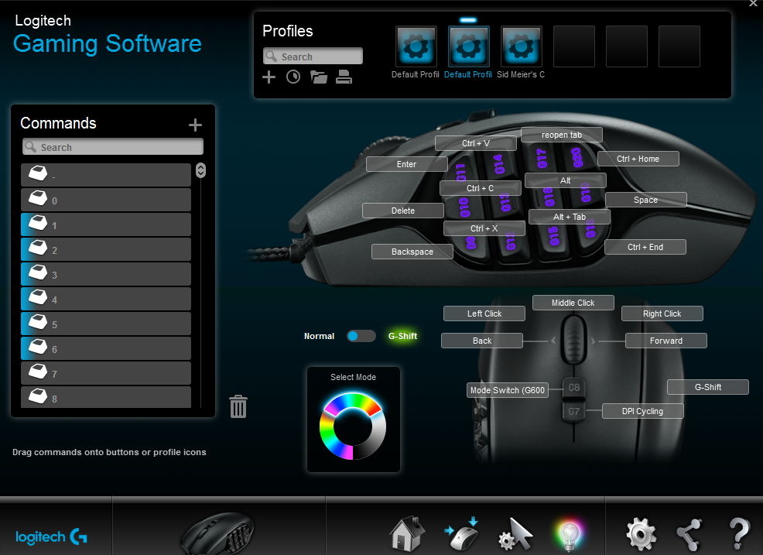Screen dimensions: 763x555
Task: Create a new profile with plus icon
Action: coord(269,77)
